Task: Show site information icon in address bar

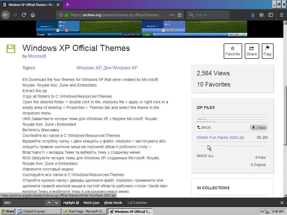Action: [x=61, y=15]
